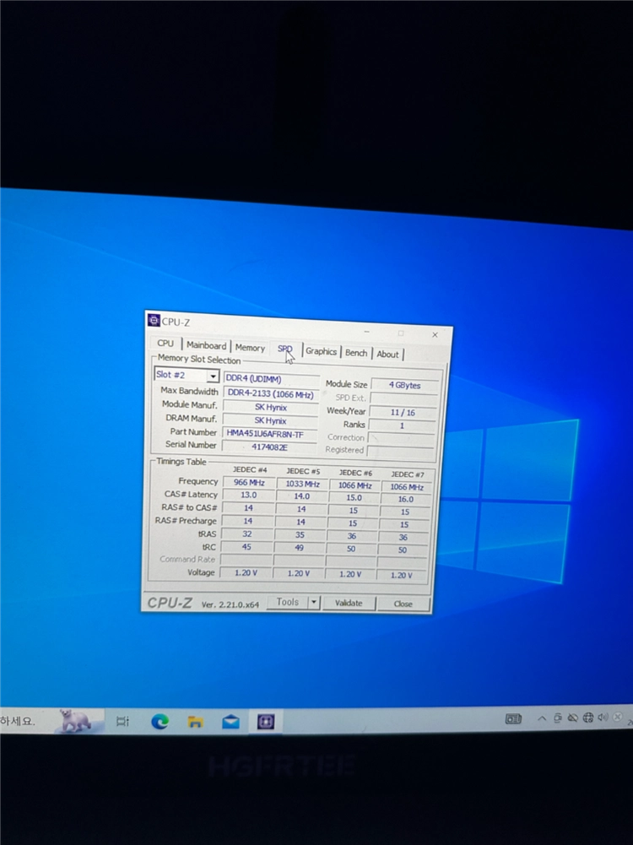Click the Close button in CPU-Z
Image resolution: width=633 pixels, height=845 pixels.
tap(403, 604)
